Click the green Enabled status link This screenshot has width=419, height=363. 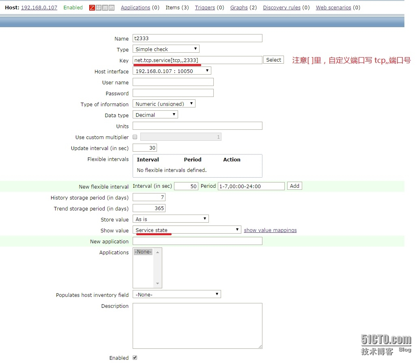pyautogui.click(x=73, y=7)
